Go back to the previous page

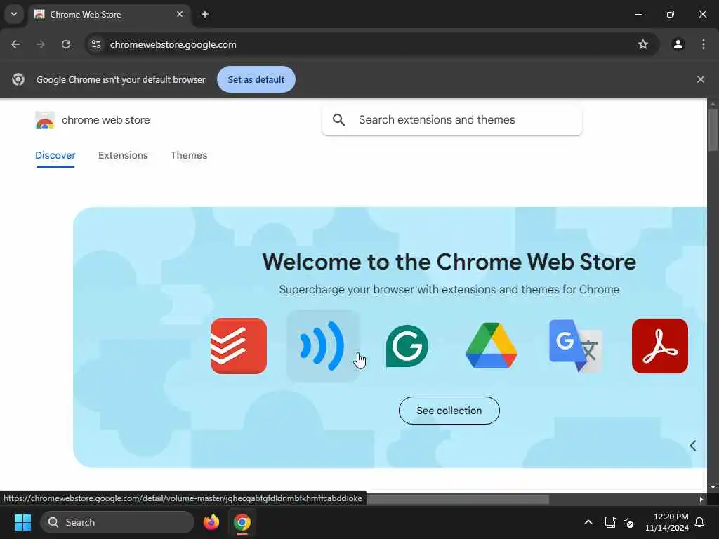point(15,44)
